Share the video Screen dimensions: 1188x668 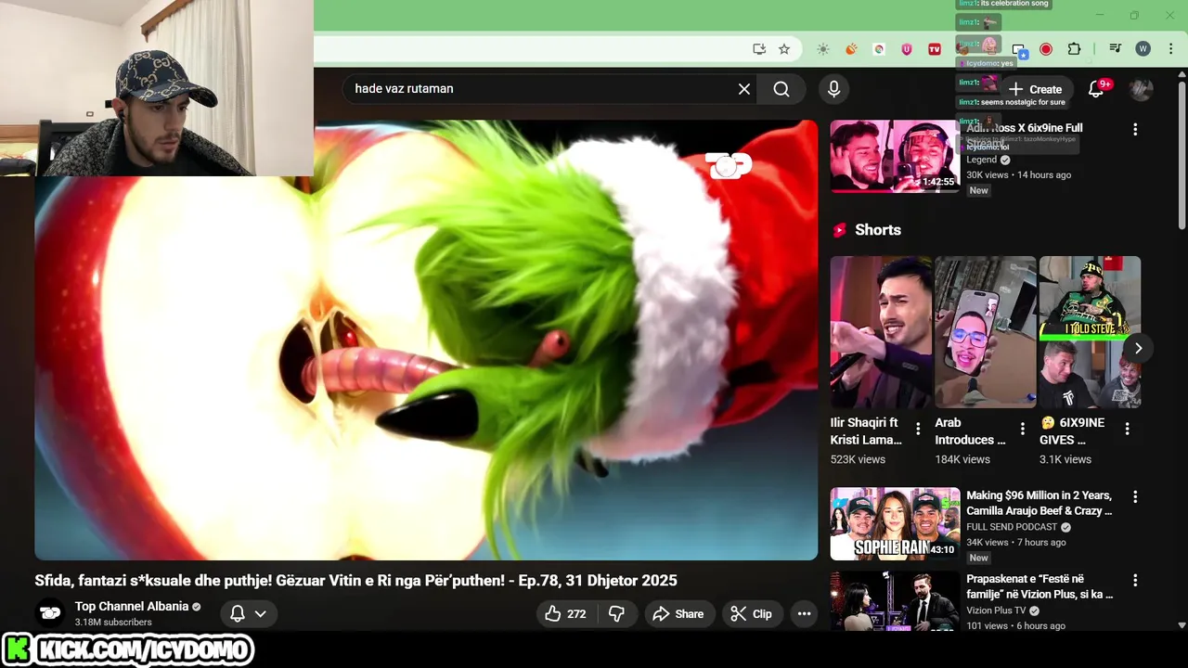(679, 614)
